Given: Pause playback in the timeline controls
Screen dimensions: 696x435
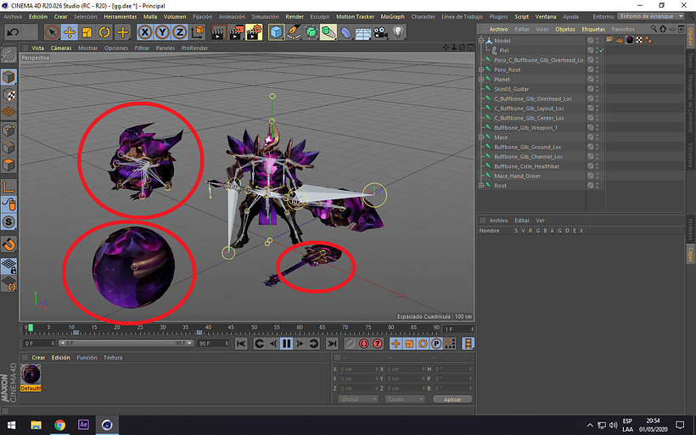Looking at the screenshot, I should click(x=286, y=343).
